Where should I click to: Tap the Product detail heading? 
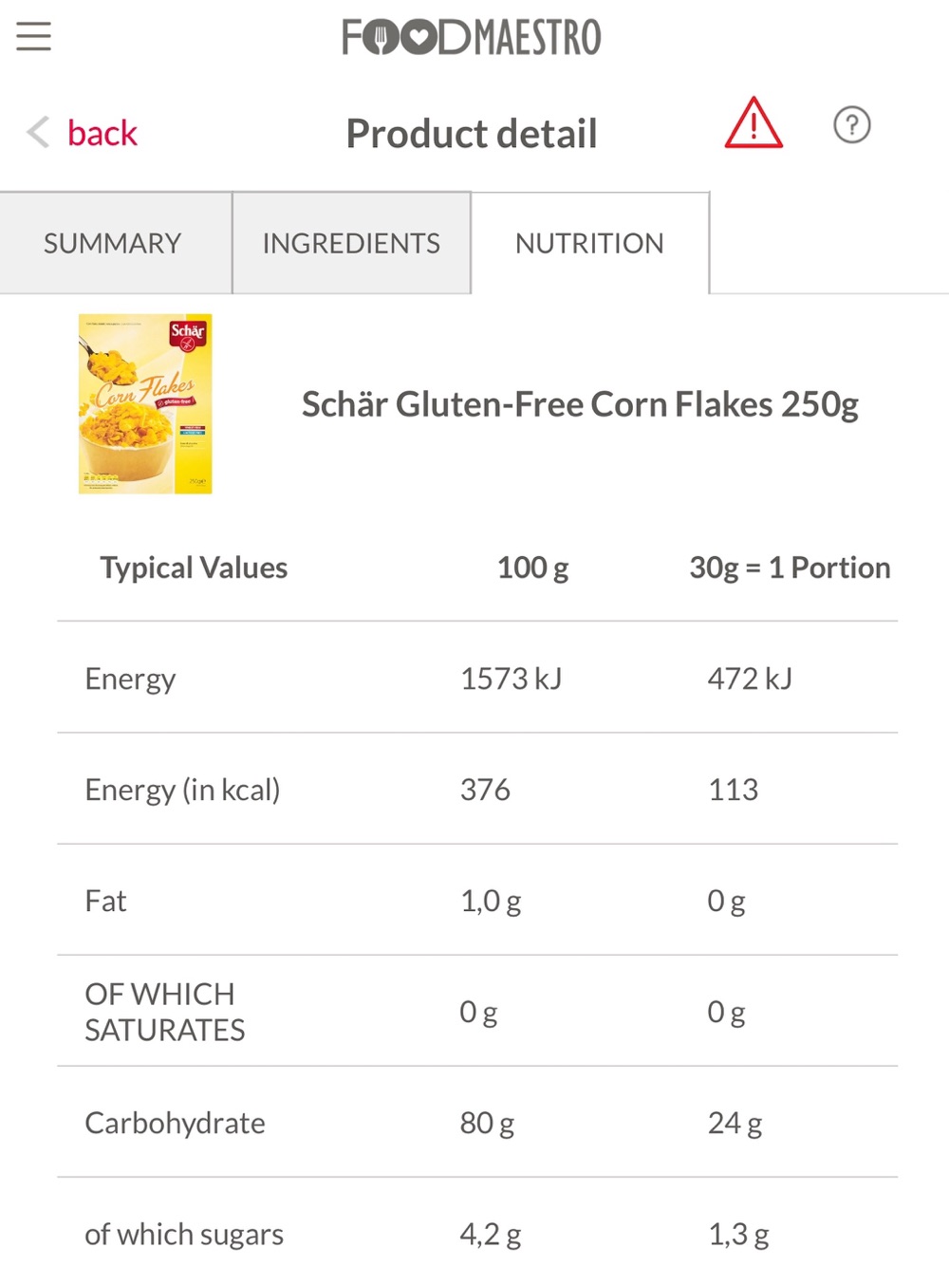tap(472, 134)
